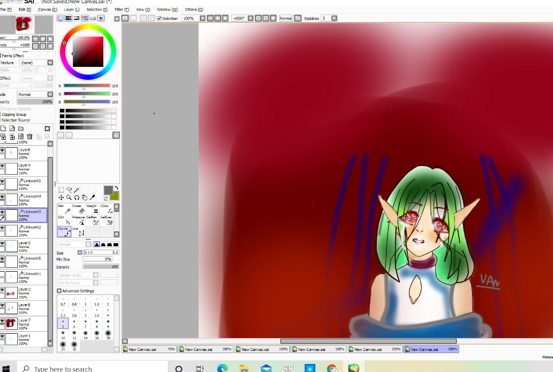Toggle the color wheel panel

60,18
